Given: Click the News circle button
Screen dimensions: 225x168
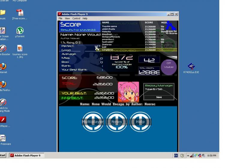Looking at the screenshot, I should click(x=116, y=122).
